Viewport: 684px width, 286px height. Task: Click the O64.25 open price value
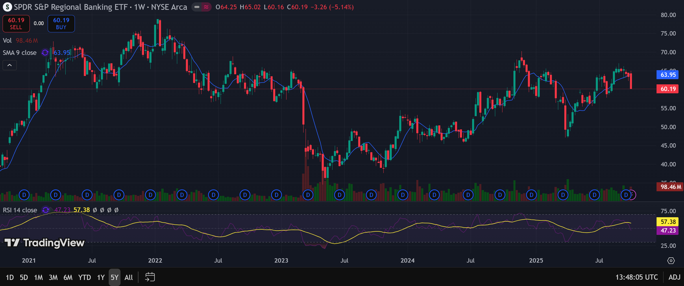[x=226, y=7]
